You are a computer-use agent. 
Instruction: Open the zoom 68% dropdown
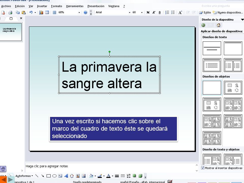click(79, 12)
